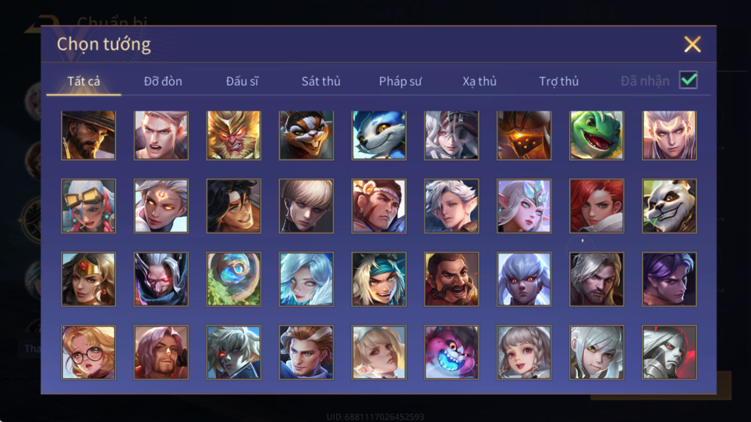This screenshot has height=422, width=751.
Task: Open the Pháp sư tab
Action: point(400,81)
